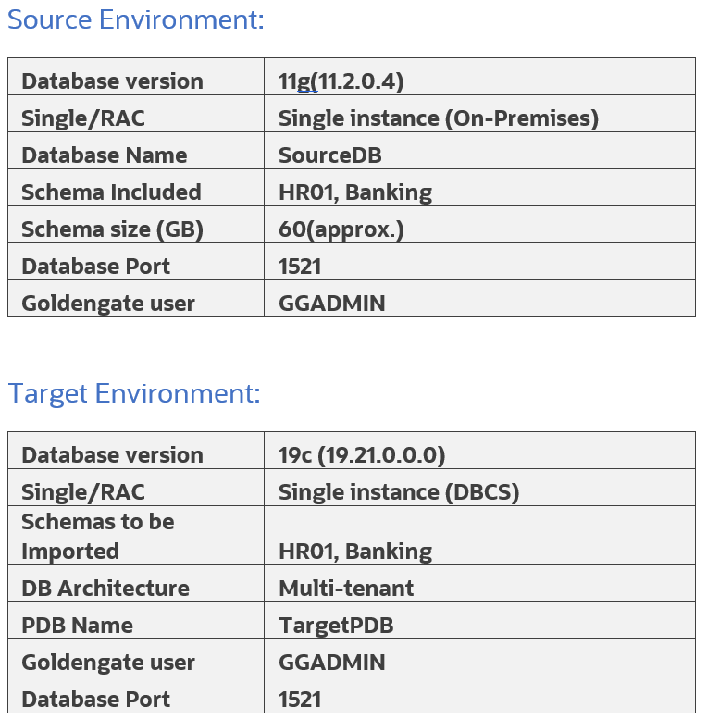
Task: Click the "Target Environment:" heading
Action: point(134,393)
